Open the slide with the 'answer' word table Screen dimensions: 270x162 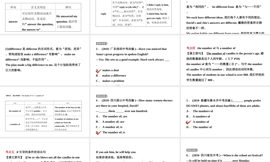45,17
